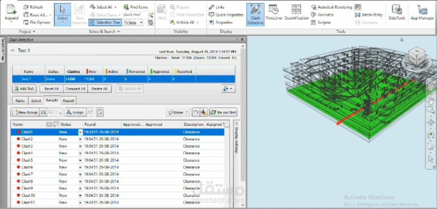Click the group selected clashes icon

tap(43, 112)
